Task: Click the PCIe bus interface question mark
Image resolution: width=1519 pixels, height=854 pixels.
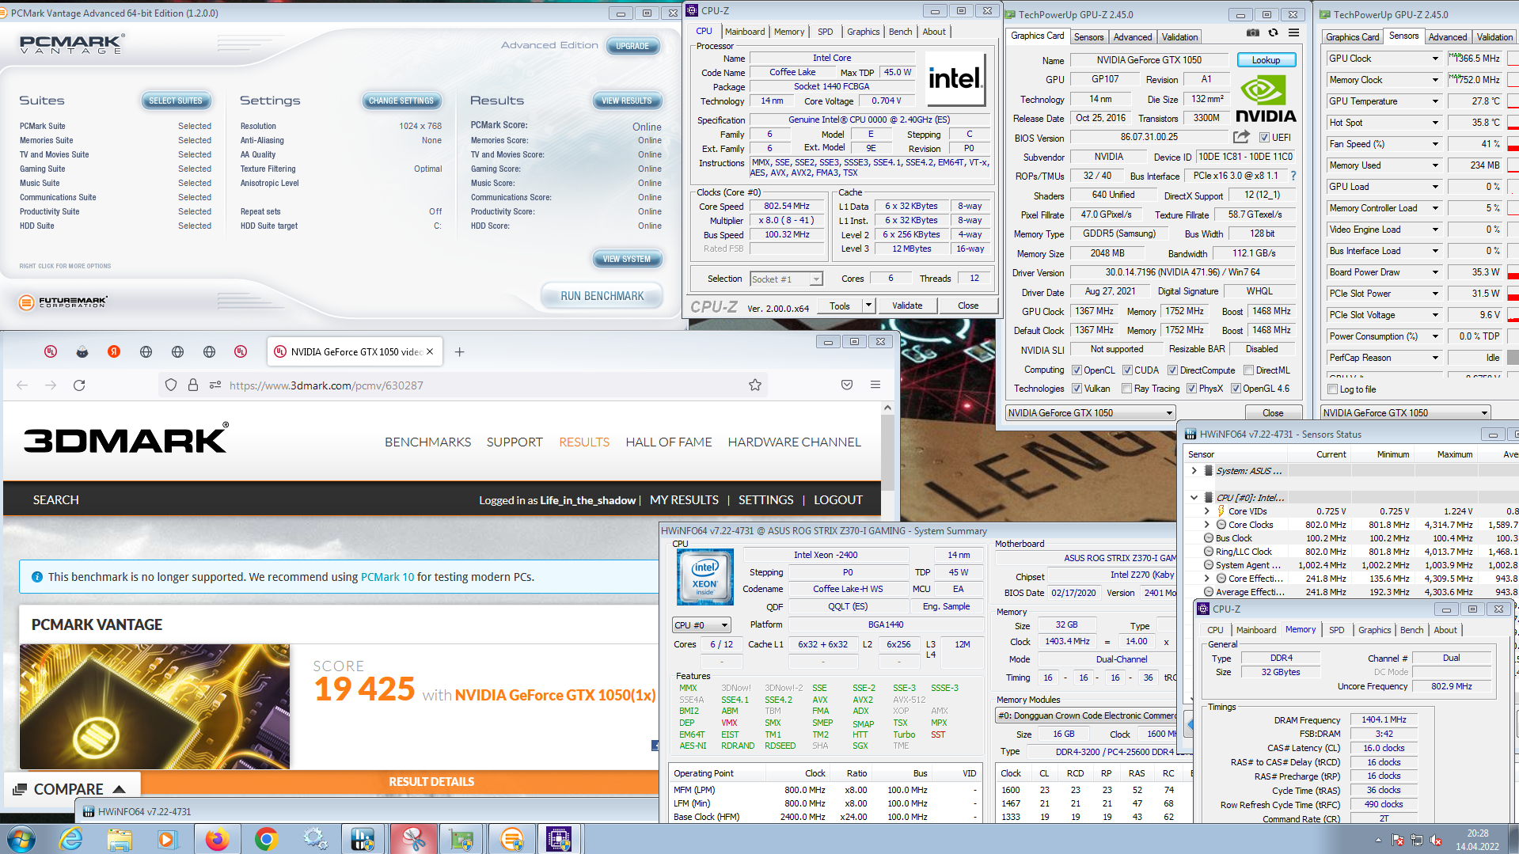Action: point(1293,176)
